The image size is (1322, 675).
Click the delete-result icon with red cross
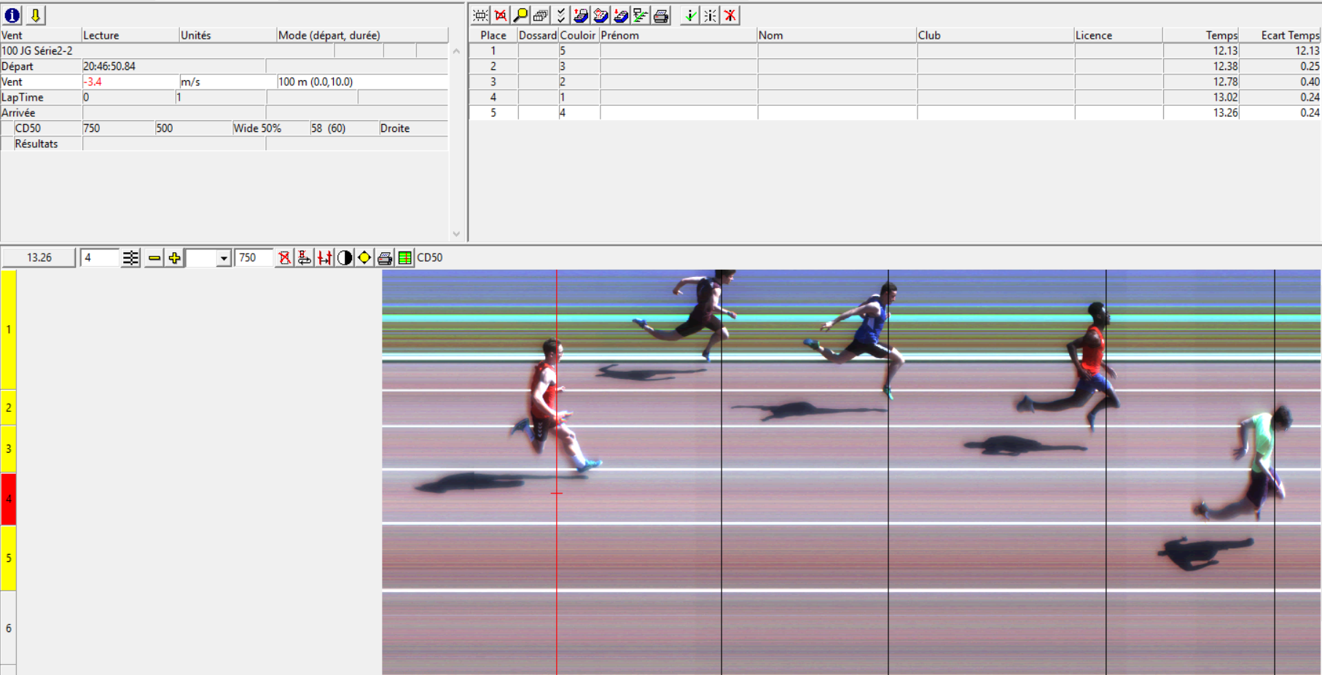pos(501,15)
